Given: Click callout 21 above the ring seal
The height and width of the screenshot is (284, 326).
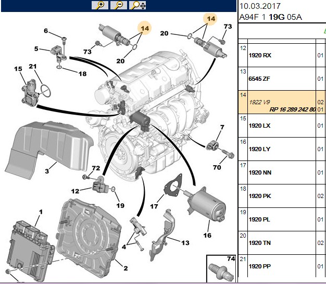Looking at the screenshot, I should click(x=33, y=66).
